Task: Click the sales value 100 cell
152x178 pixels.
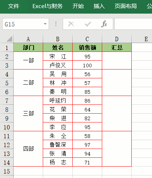Action: click(x=87, y=65)
